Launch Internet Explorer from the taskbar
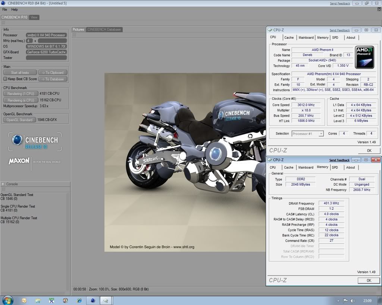This screenshot has width=382, height=305. pos(79,301)
